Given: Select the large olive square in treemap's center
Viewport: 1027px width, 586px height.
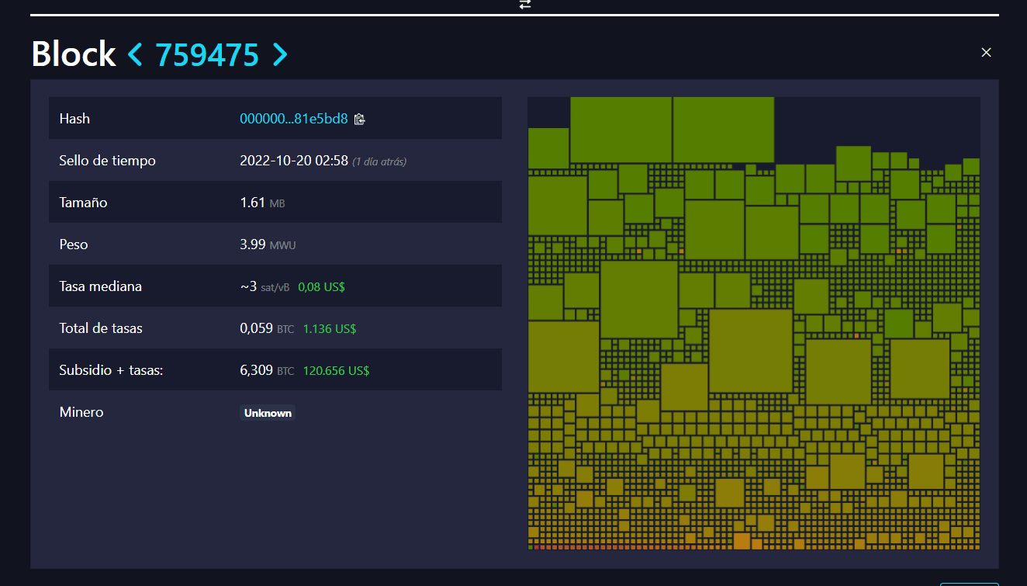Looking at the screenshot, I should click(750, 350).
